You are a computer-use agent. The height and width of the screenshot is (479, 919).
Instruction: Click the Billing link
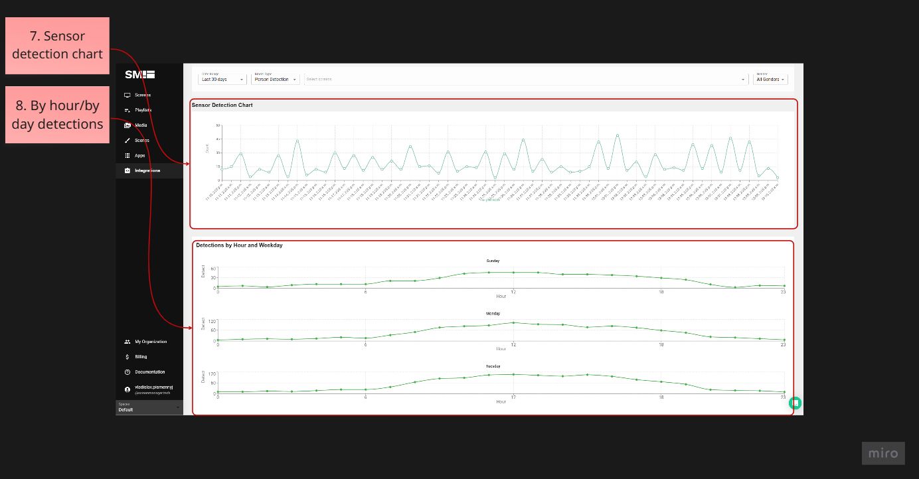point(140,356)
